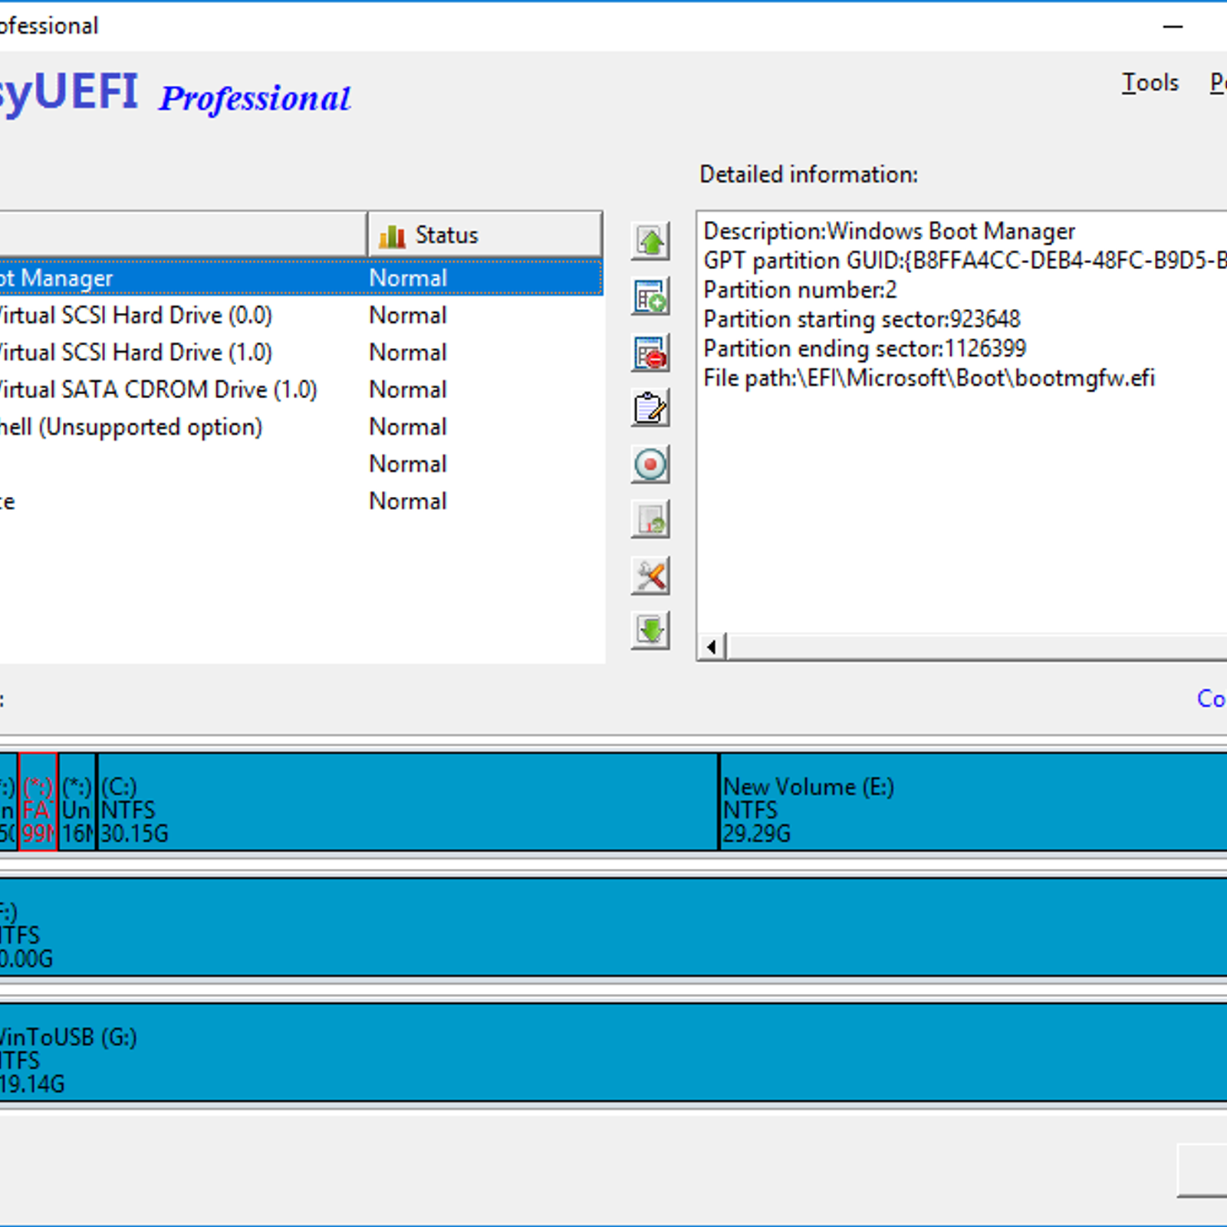1227x1227 pixels.
Task: Click the red FAT 99M partition
Action: pyautogui.click(x=38, y=801)
